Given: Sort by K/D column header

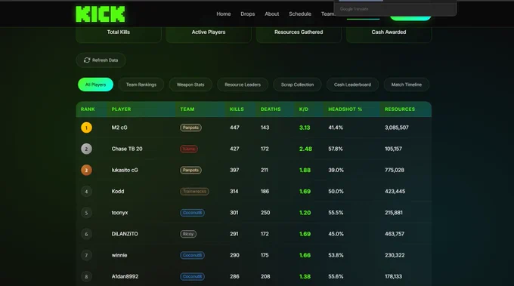Looking at the screenshot, I should [304, 109].
